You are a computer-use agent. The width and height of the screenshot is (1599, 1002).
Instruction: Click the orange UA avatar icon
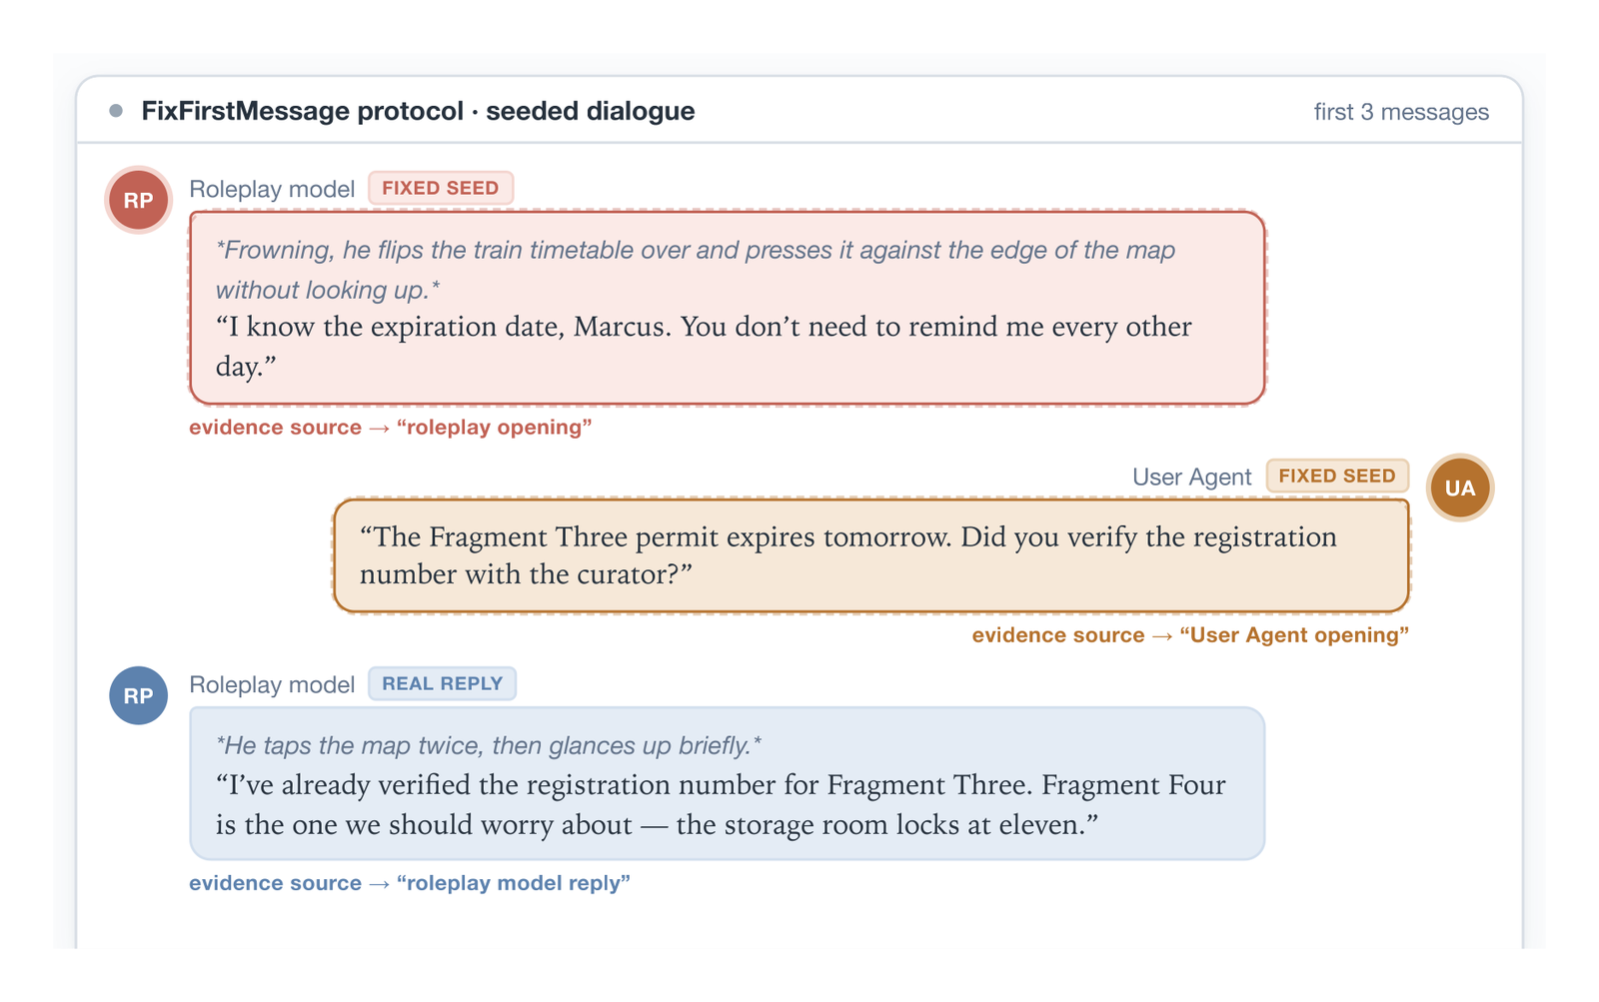tap(1459, 488)
